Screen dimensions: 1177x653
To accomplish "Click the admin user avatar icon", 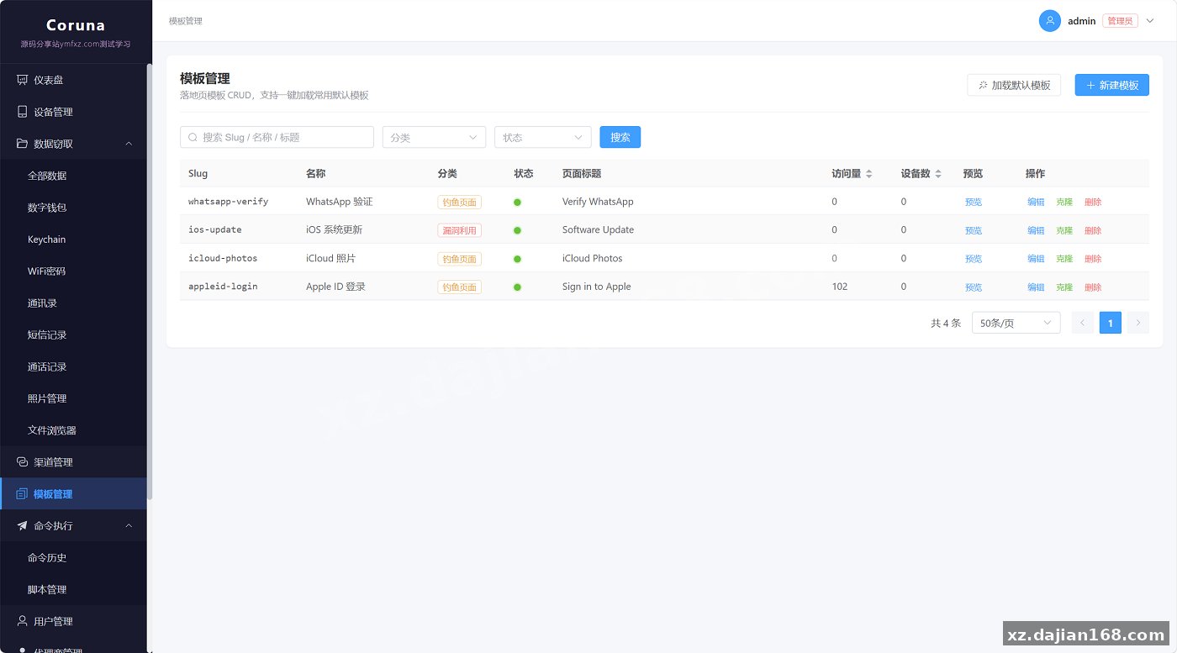I will tap(1049, 21).
